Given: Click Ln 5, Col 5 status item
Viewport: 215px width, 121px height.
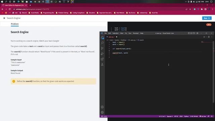Looking at the screenshot, I should point(162,116).
